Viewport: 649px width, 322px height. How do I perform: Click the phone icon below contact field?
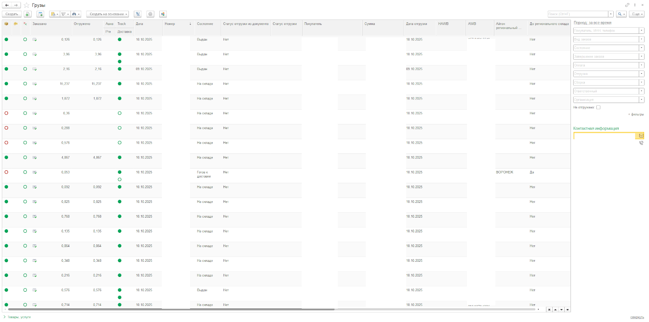tap(641, 143)
